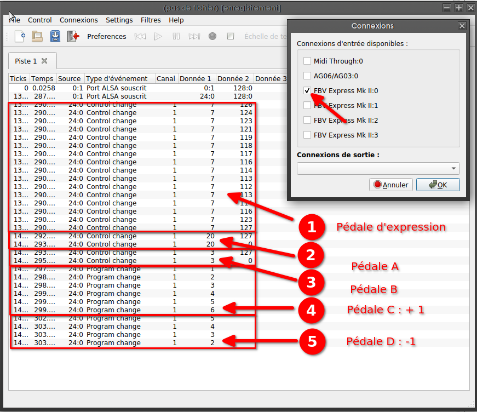Uncheck FBV Express Mk II:0
The width and height of the screenshot is (477, 412).
307,90
